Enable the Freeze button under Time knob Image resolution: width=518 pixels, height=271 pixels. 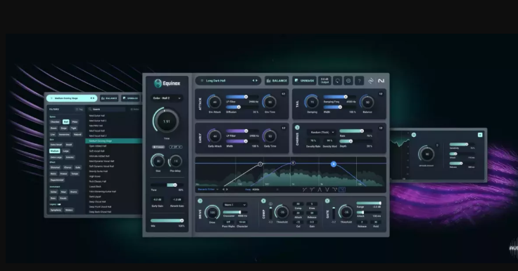[x=158, y=147]
